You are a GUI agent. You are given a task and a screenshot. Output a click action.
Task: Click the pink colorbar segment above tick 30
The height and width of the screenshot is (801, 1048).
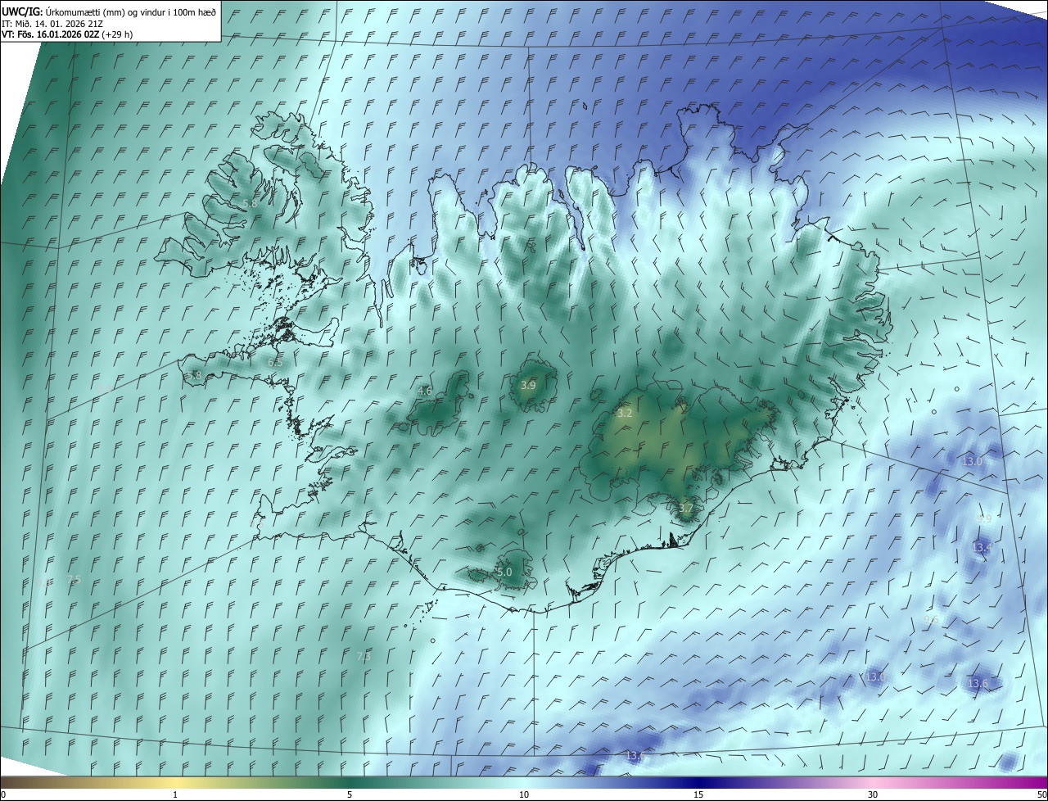click(x=873, y=782)
